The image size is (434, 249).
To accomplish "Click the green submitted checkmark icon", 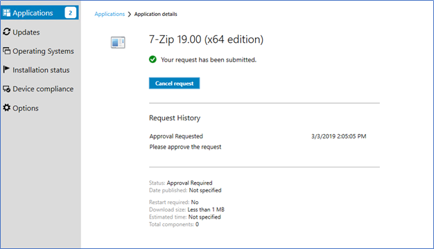I will tap(153, 59).
